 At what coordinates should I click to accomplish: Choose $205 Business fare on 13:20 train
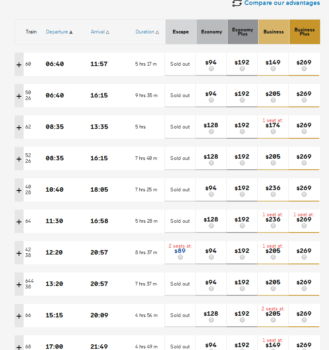tap(273, 289)
